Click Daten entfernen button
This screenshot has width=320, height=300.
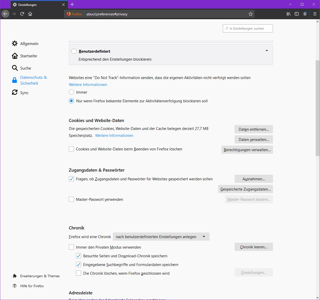(254, 129)
